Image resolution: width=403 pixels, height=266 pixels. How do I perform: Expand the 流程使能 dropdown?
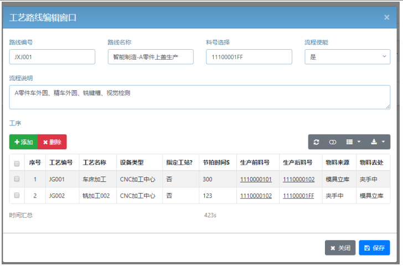[x=347, y=57]
